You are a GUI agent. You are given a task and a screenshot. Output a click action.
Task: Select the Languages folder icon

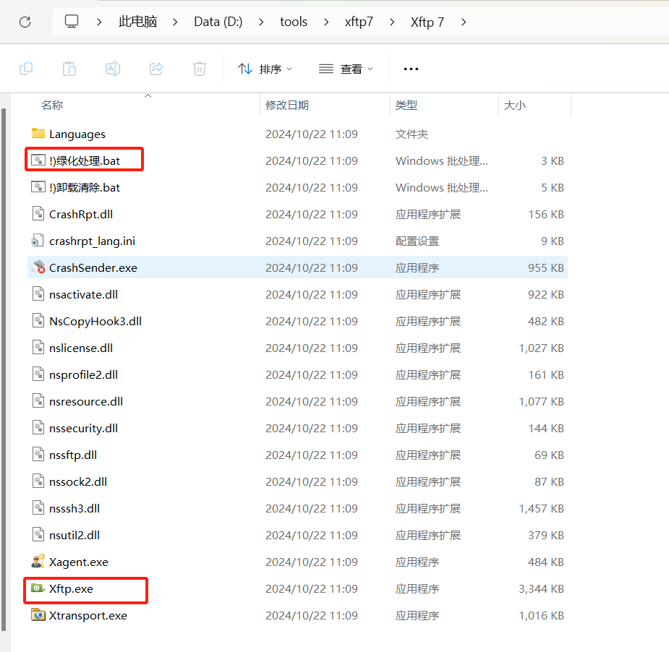38,134
